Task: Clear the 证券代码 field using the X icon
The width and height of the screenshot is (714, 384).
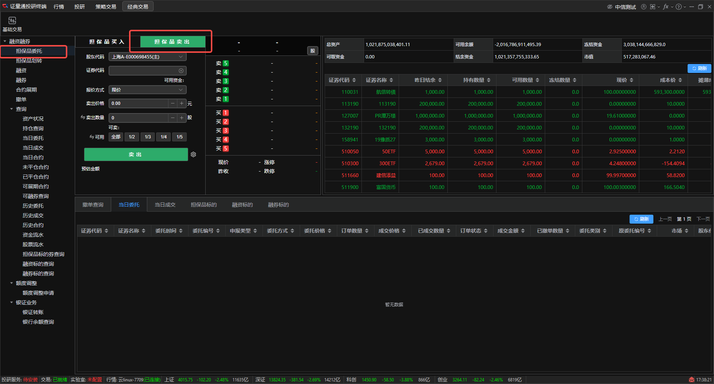Action: [181, 71]
